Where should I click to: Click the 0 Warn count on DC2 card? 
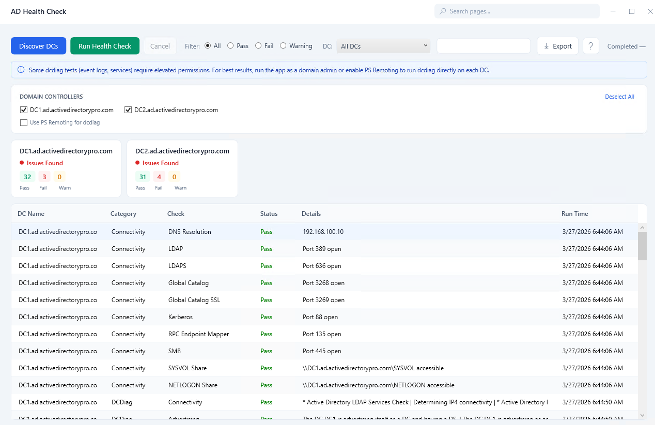coord(175,177)
